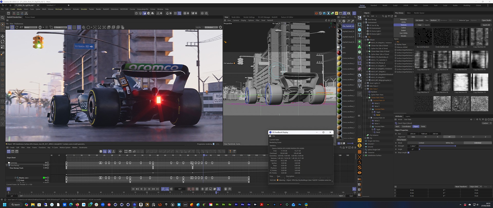Screen dimensions: 493x208
Task: Click the orange eye icon in palette
Action: tap(359, 173)
